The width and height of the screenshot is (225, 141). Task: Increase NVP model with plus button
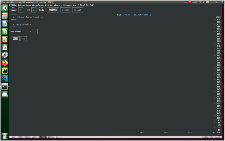(x=35, y=32)
